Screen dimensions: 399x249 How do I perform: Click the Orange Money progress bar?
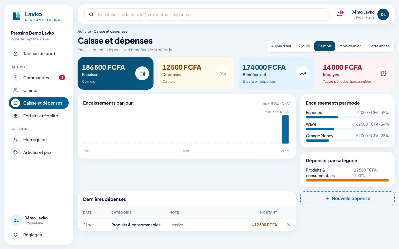pos(347,141)
